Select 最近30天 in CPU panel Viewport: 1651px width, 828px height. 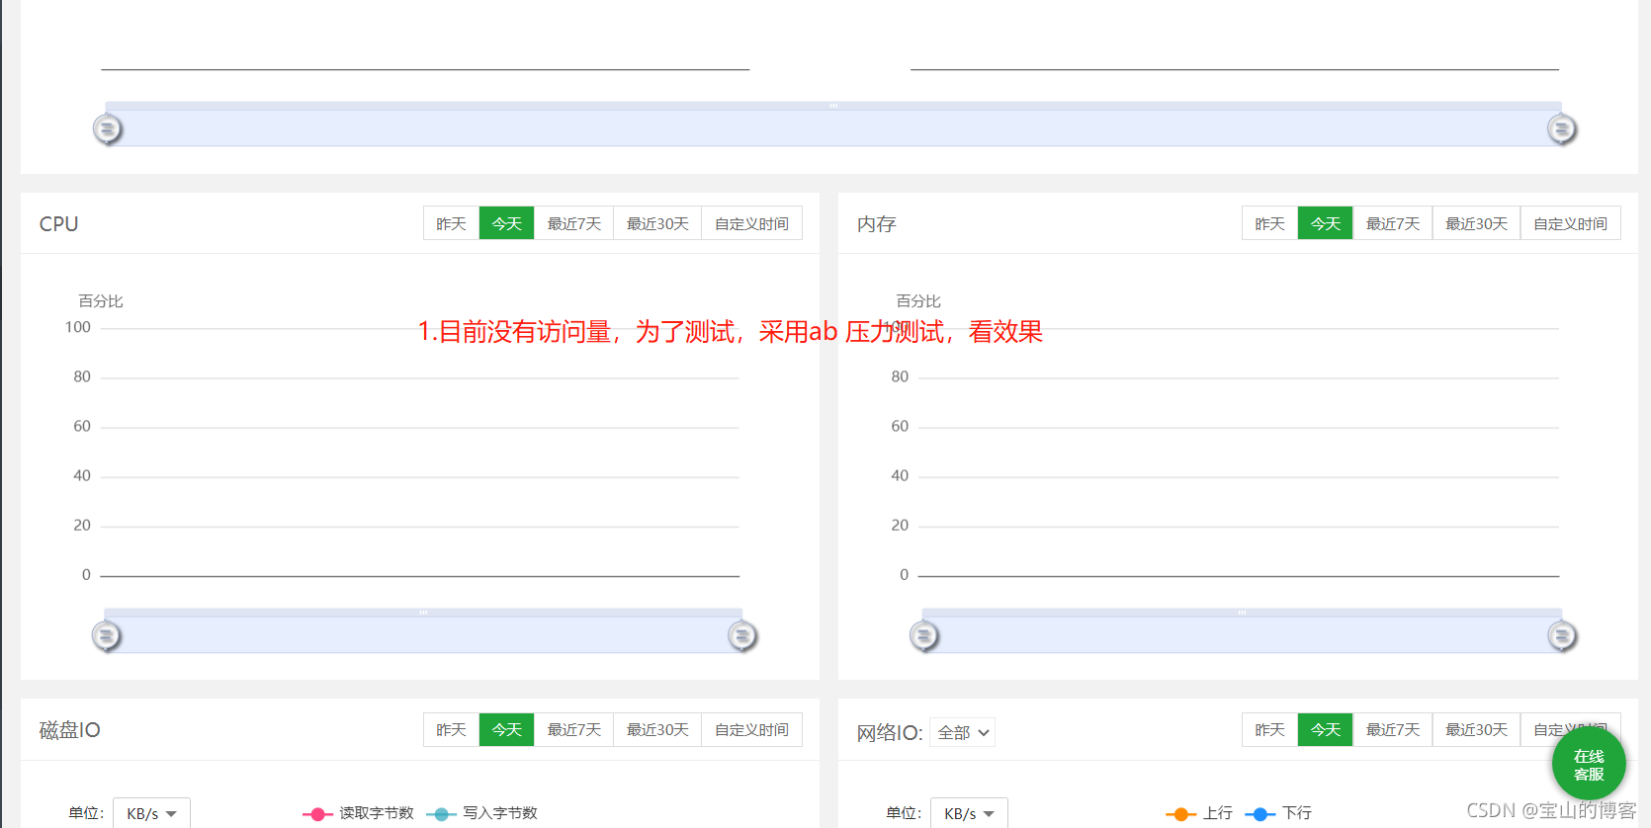pos(657,223)
